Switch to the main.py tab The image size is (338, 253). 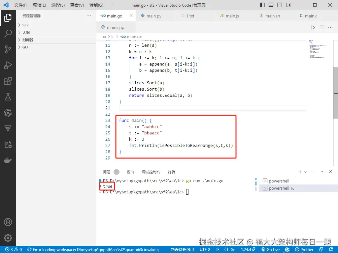point(154,16)
